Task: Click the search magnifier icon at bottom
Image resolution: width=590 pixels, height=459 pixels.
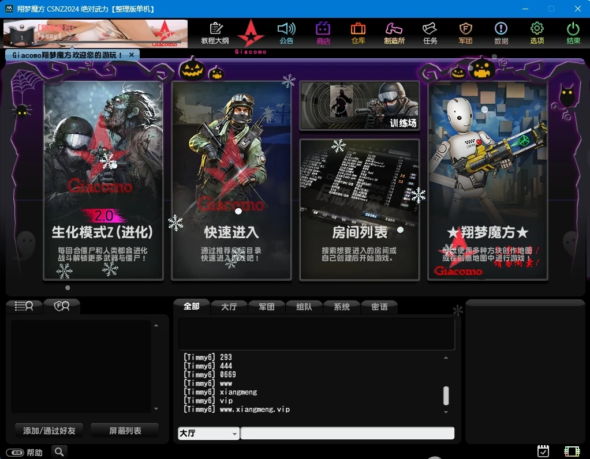Action: coord(59,452)
